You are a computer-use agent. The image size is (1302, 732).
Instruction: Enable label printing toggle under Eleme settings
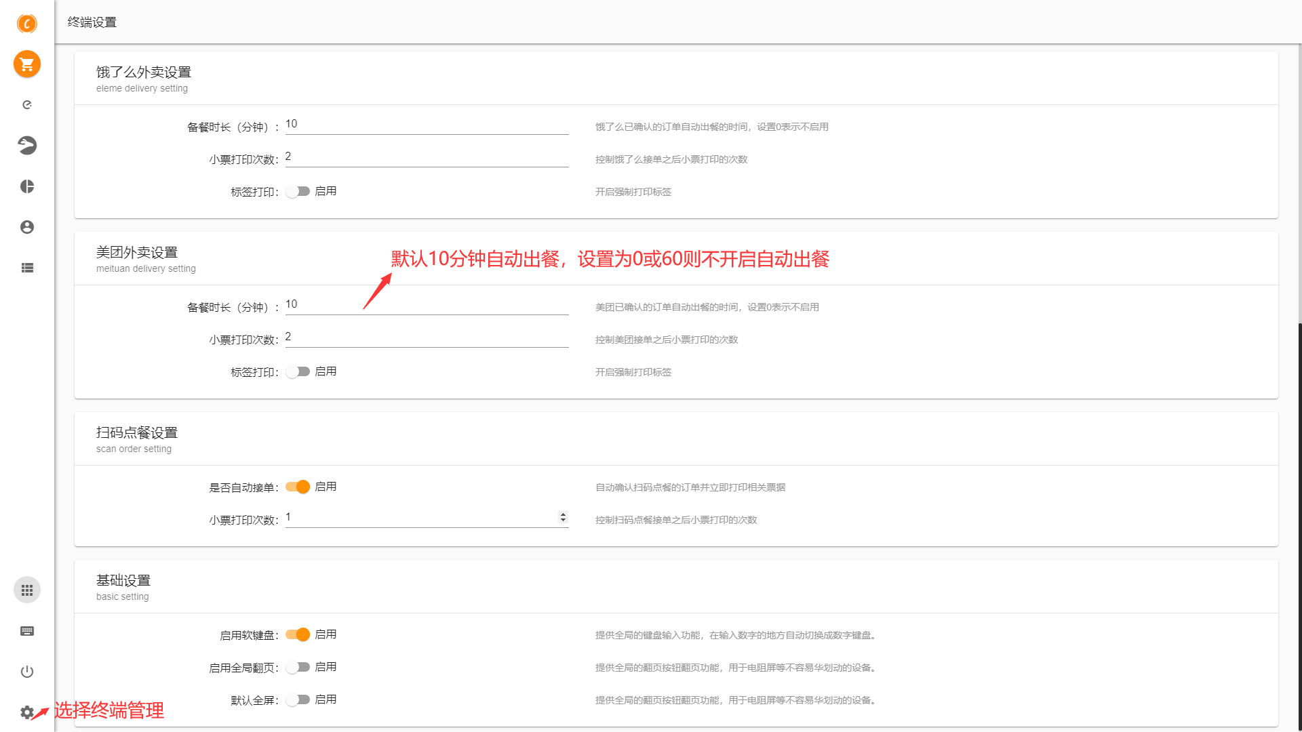coord(298,192)
